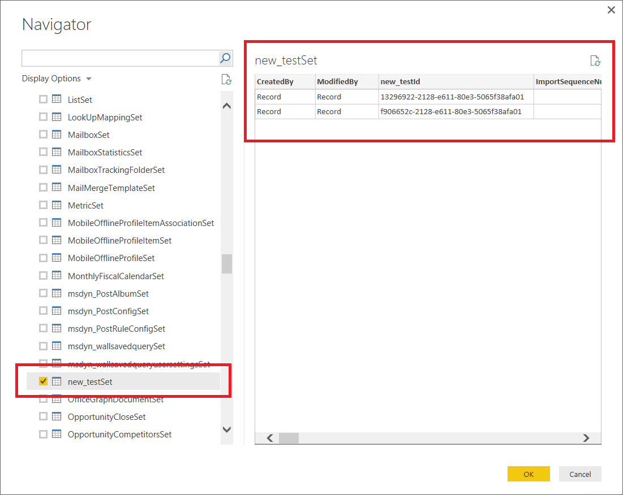
Task: Uncheck the new_testSet checkbox
Action: point(43,382)
